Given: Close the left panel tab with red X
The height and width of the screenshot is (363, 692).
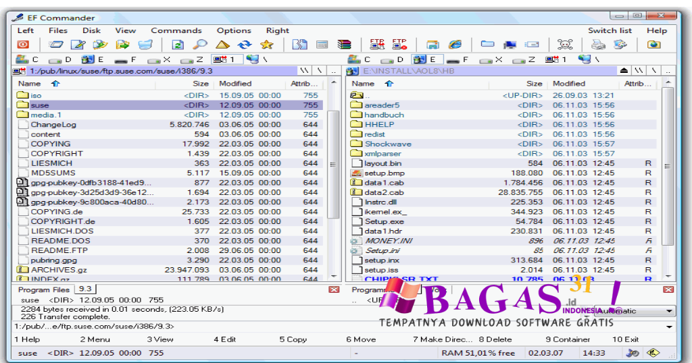Looking at the screenshot, I should tap(334, 289).
